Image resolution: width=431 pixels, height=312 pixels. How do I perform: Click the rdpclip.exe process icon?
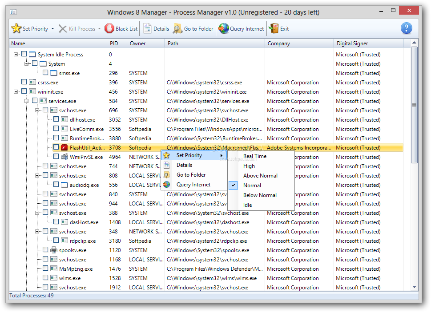pos(64,241)
